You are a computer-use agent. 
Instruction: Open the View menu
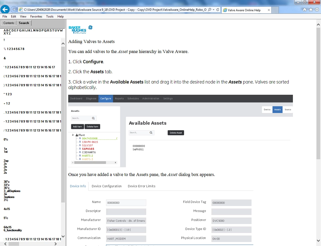point(23,16)
